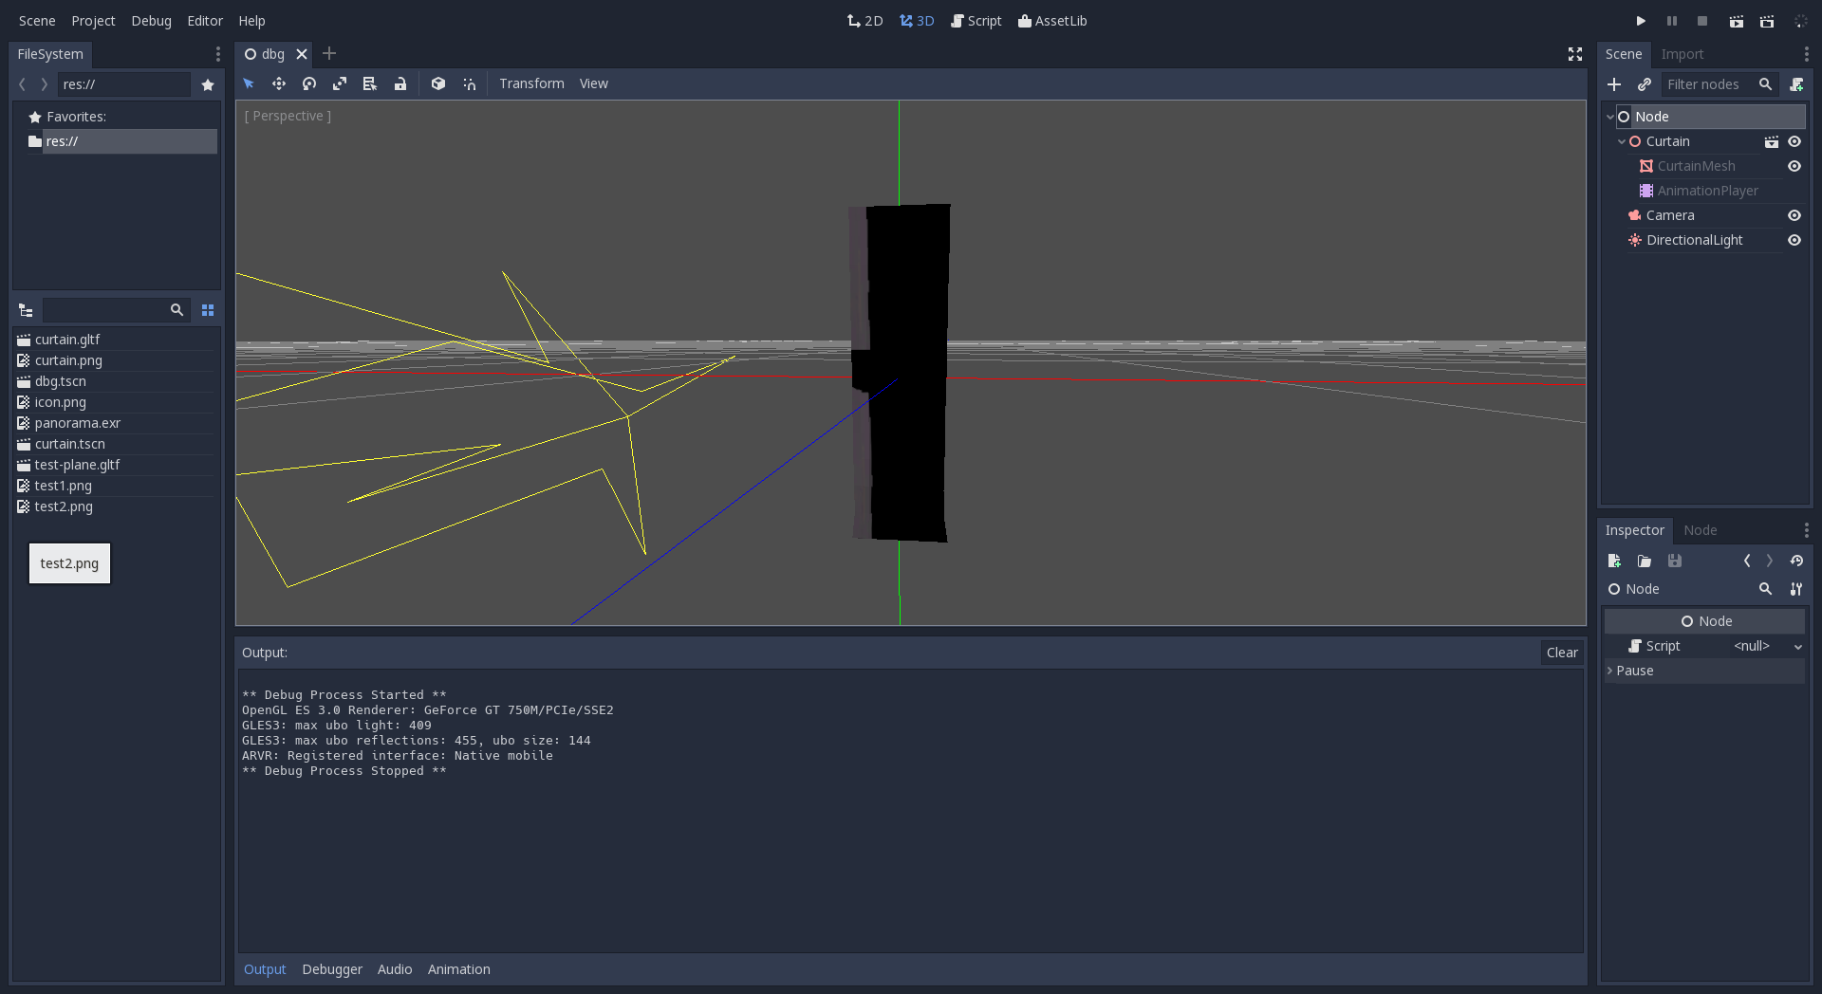
Task: Toggle the lock selected node icon
Action: point(400,83)
